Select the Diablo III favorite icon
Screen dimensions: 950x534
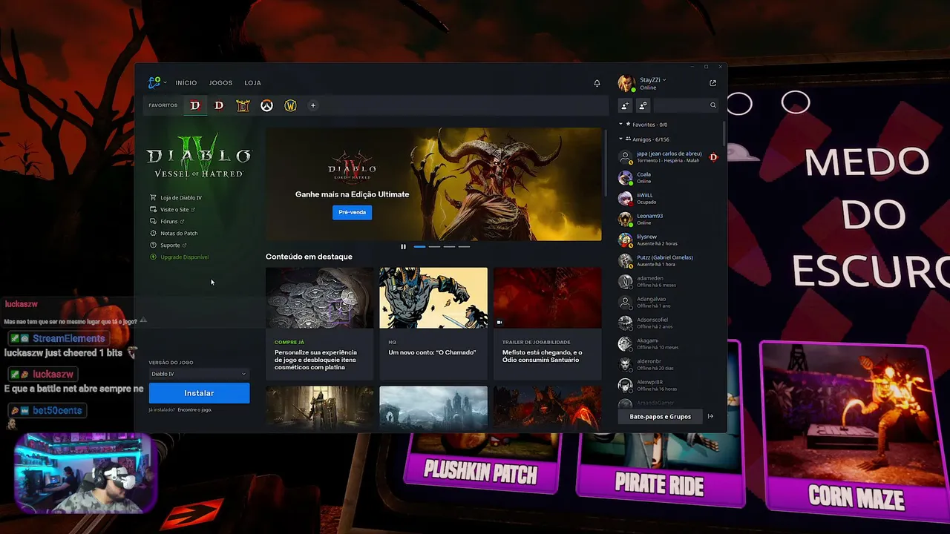click(x=243, y=106)
